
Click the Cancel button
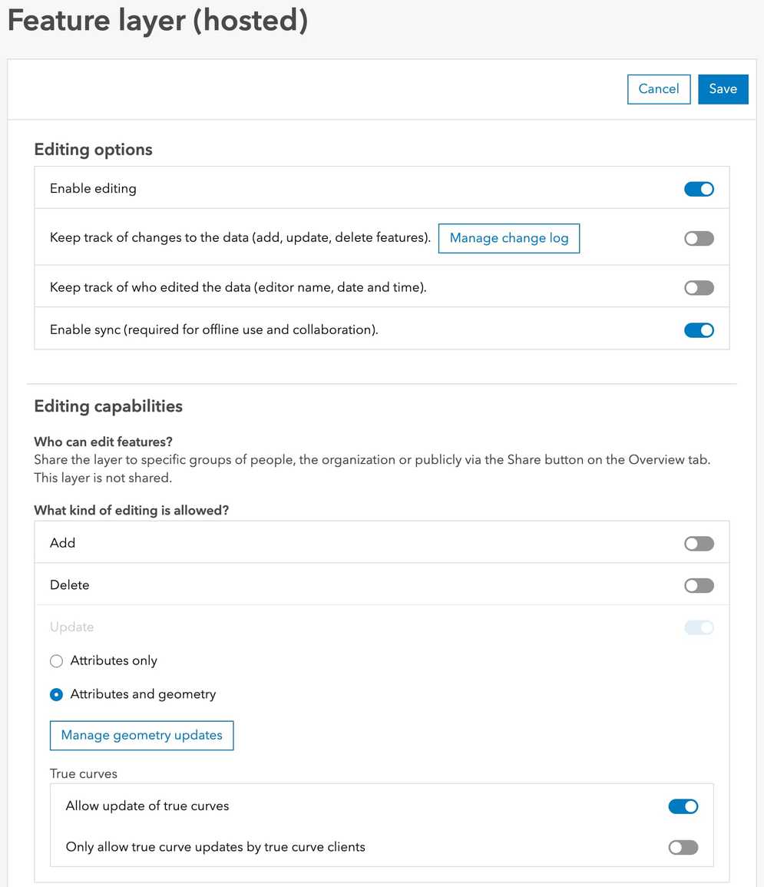pos(658,88)
